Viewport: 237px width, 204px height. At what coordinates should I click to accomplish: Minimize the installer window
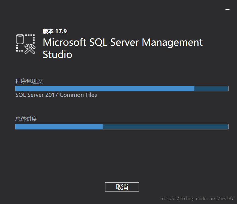pyautogui.click(x=227, y=10)
